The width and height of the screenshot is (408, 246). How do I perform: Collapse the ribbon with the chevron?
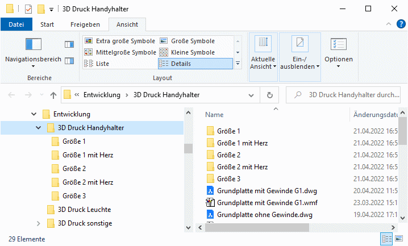[x=389, y=24]
